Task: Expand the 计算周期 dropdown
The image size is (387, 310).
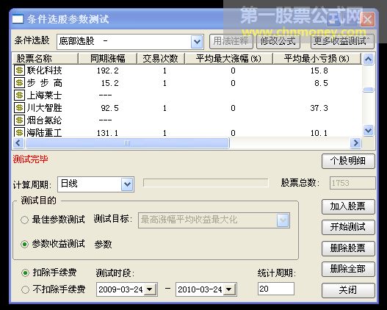Action: click(127, 184)
